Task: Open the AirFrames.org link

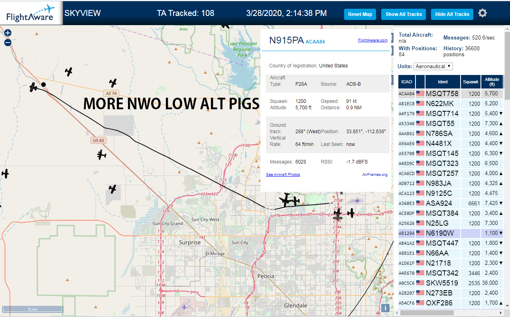Action: click(375, 175)
